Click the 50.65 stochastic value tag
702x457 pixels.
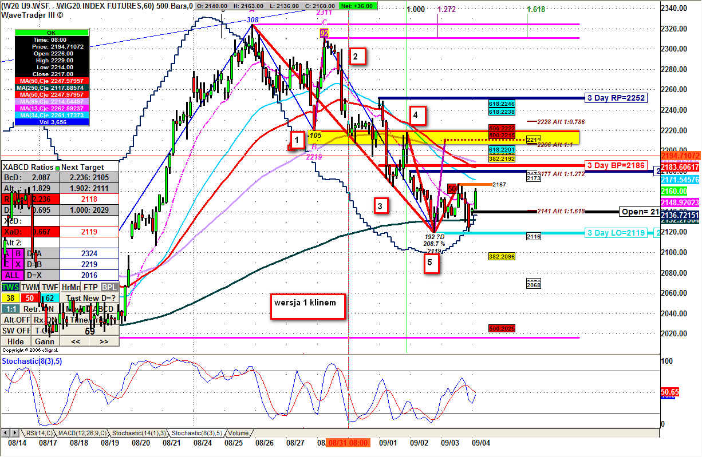[670, 393]
